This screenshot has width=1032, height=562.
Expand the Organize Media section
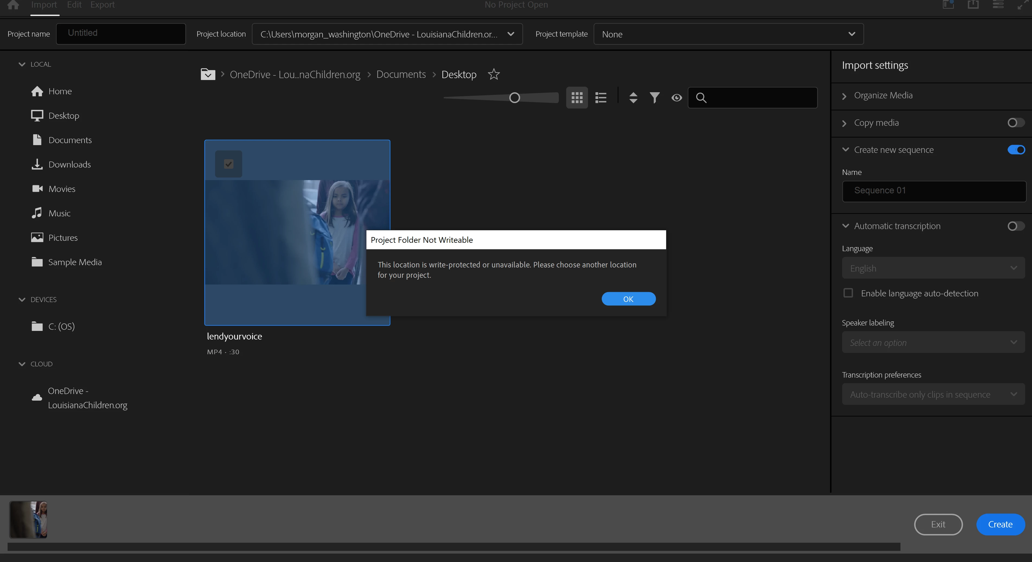point(883,95)
